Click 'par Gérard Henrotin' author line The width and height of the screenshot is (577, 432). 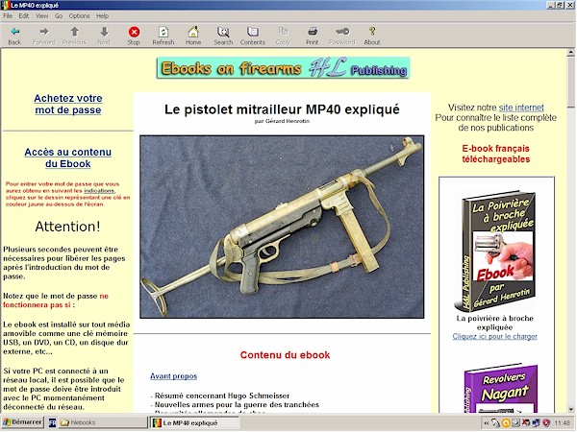[x=282, y=121]
